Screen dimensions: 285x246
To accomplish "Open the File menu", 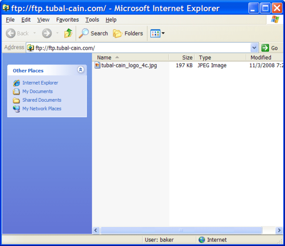I will point(10,20).
